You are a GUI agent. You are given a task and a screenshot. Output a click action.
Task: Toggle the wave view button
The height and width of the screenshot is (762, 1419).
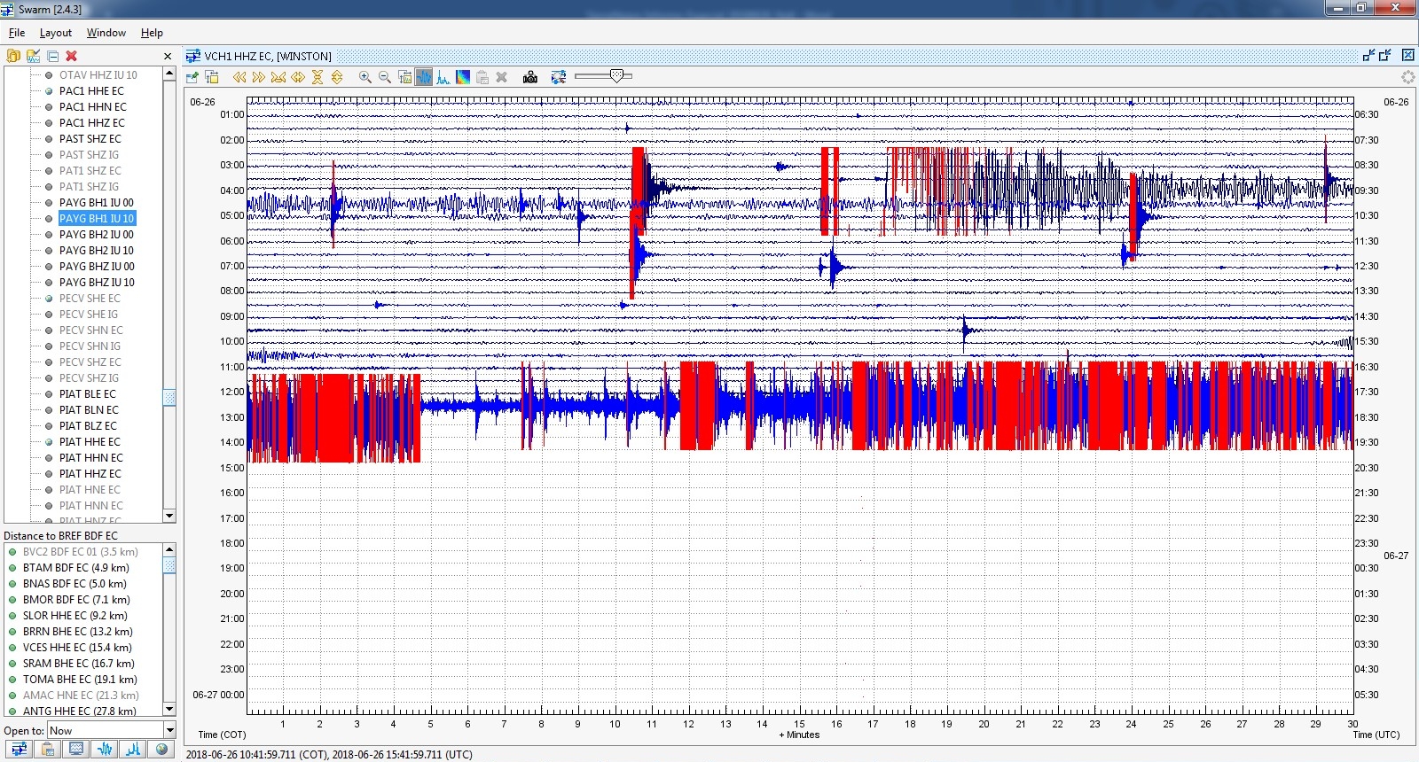point(424,77)
